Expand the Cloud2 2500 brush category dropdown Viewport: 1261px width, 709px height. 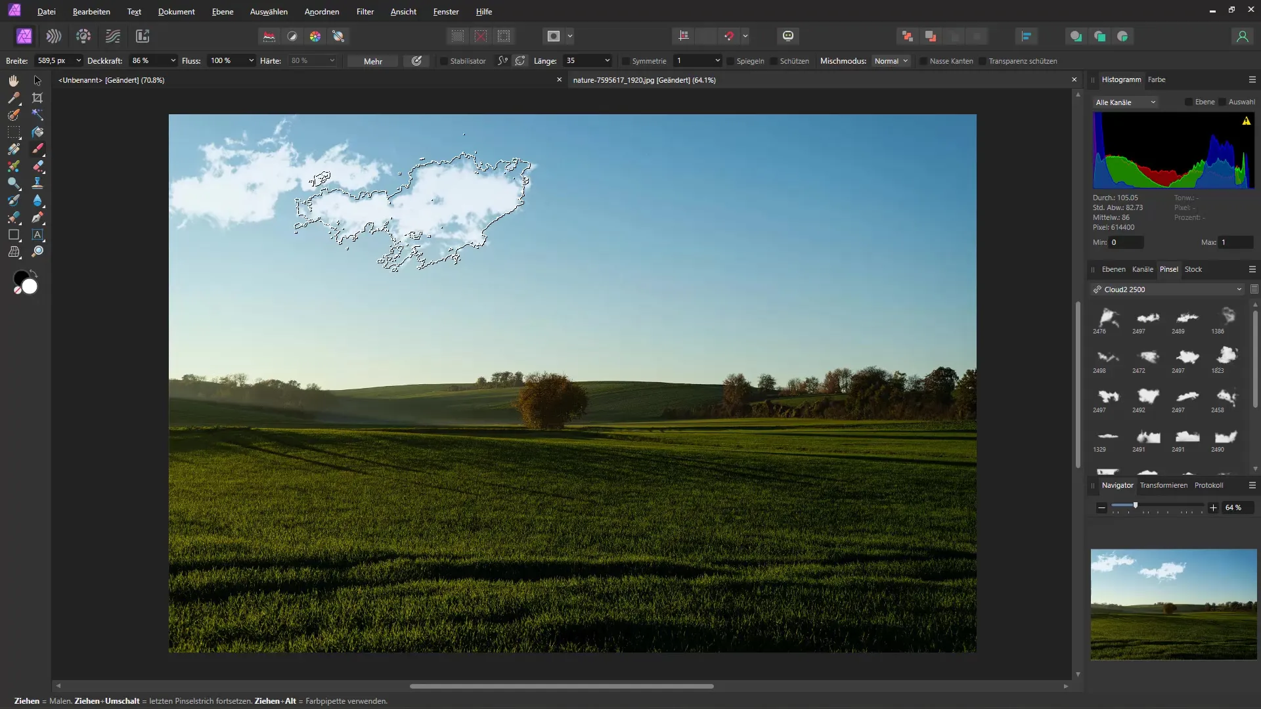point(1239,290)
